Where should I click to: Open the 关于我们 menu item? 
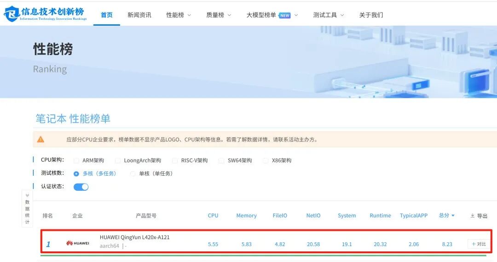(371, 15)
